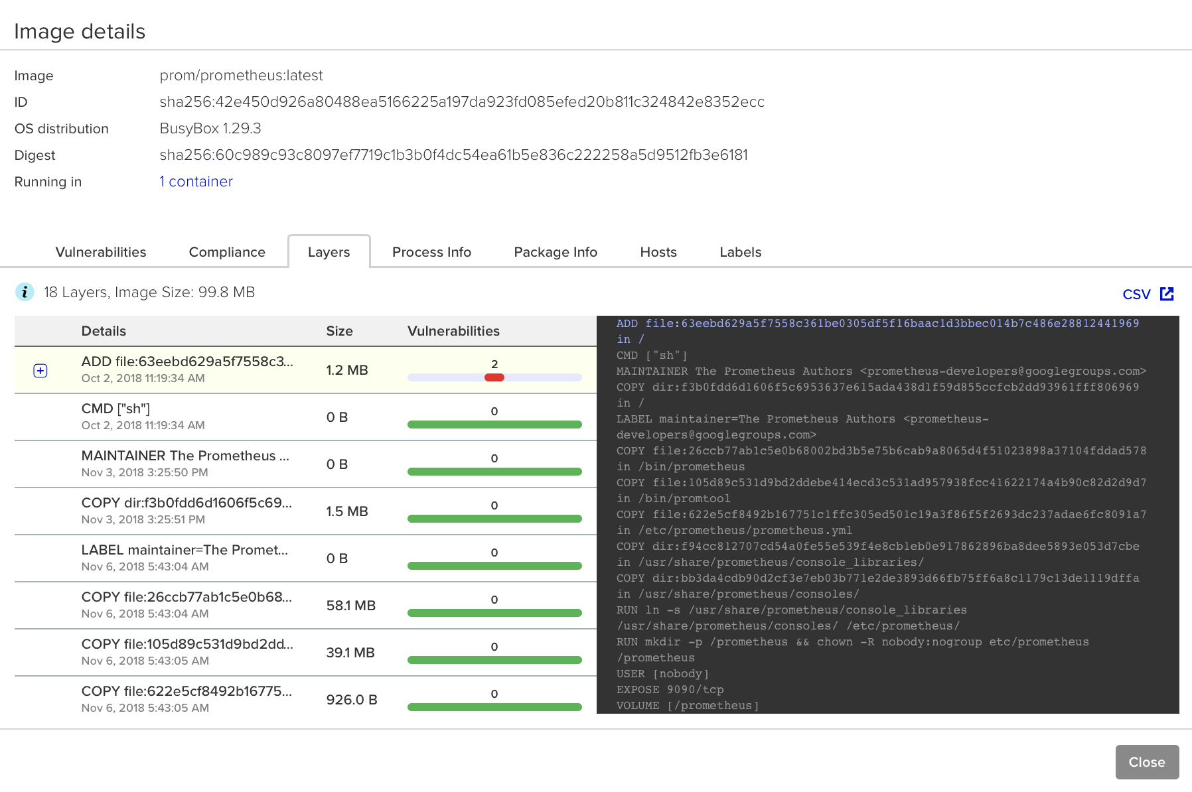Image resolution: width=1192 pixels, height=792 pixels.
Task: Open the Hosts tab
Action: click(658, 252)
